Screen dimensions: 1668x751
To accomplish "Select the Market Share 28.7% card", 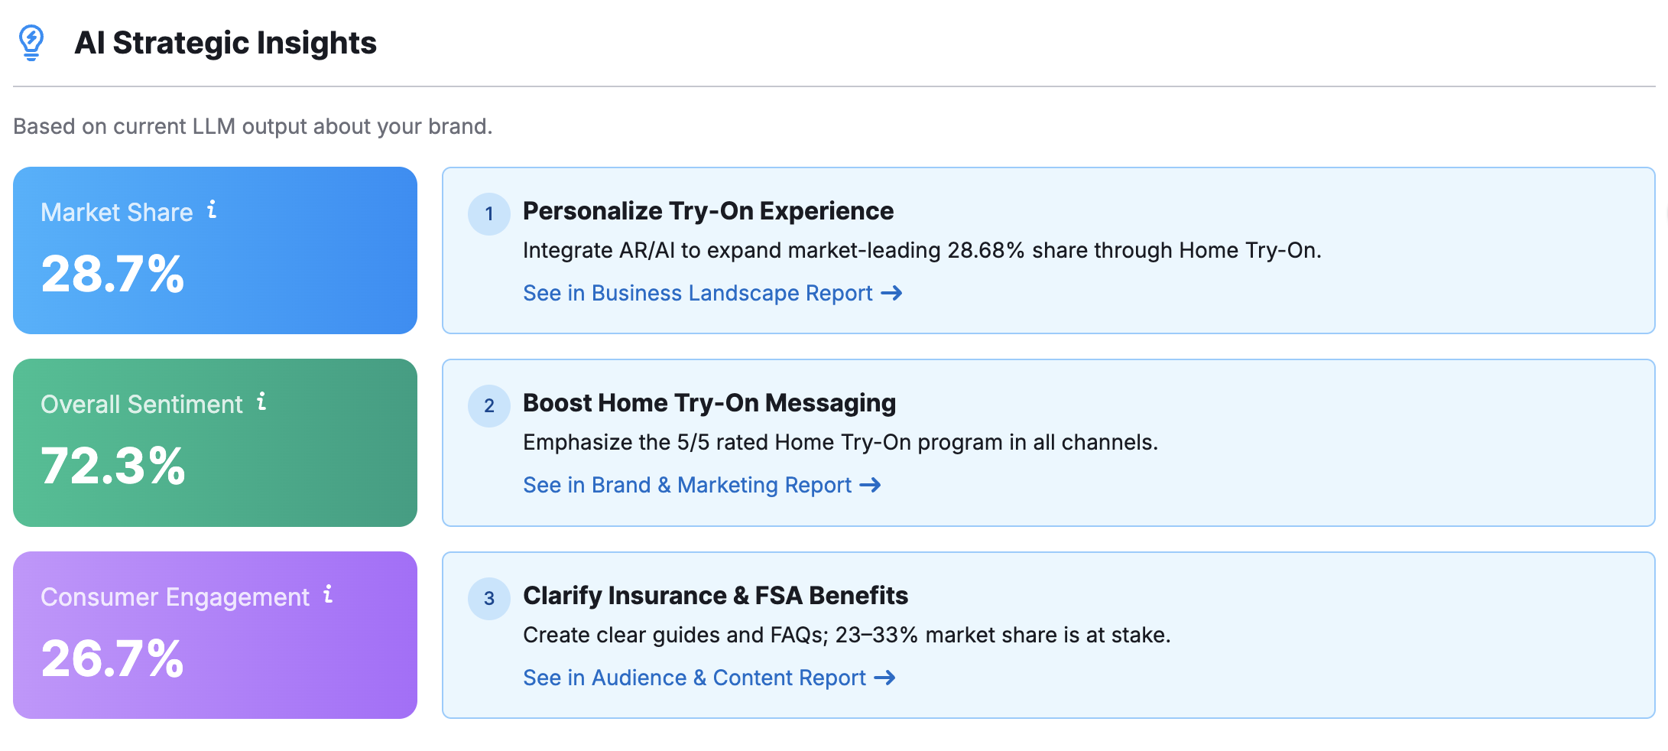I will [215, 251].
